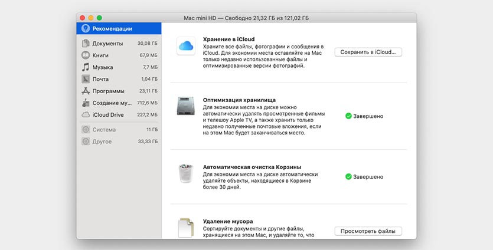
Task: Click green Завершено checkmark for storage optimization
Action: pyautogui.click(x=348, y=116)
